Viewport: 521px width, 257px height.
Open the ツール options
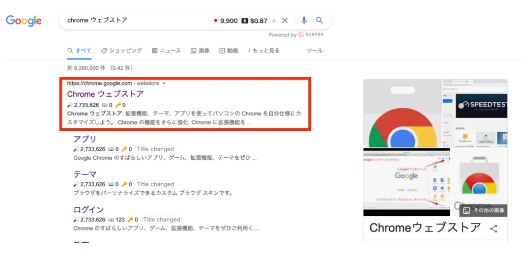pos(314,50)
